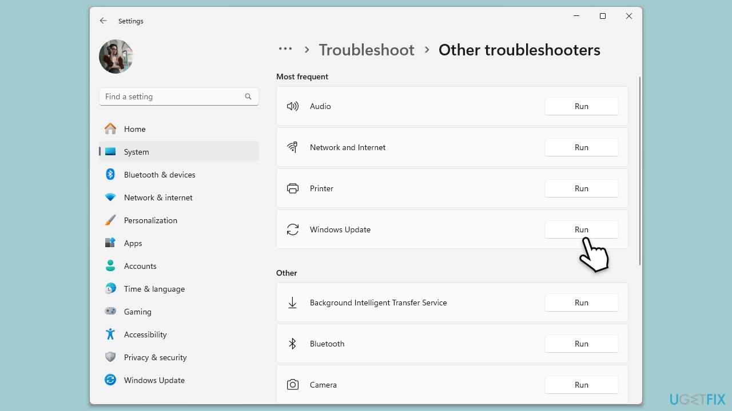
Task: Go to Personalization settings
Action: (178, 220)
